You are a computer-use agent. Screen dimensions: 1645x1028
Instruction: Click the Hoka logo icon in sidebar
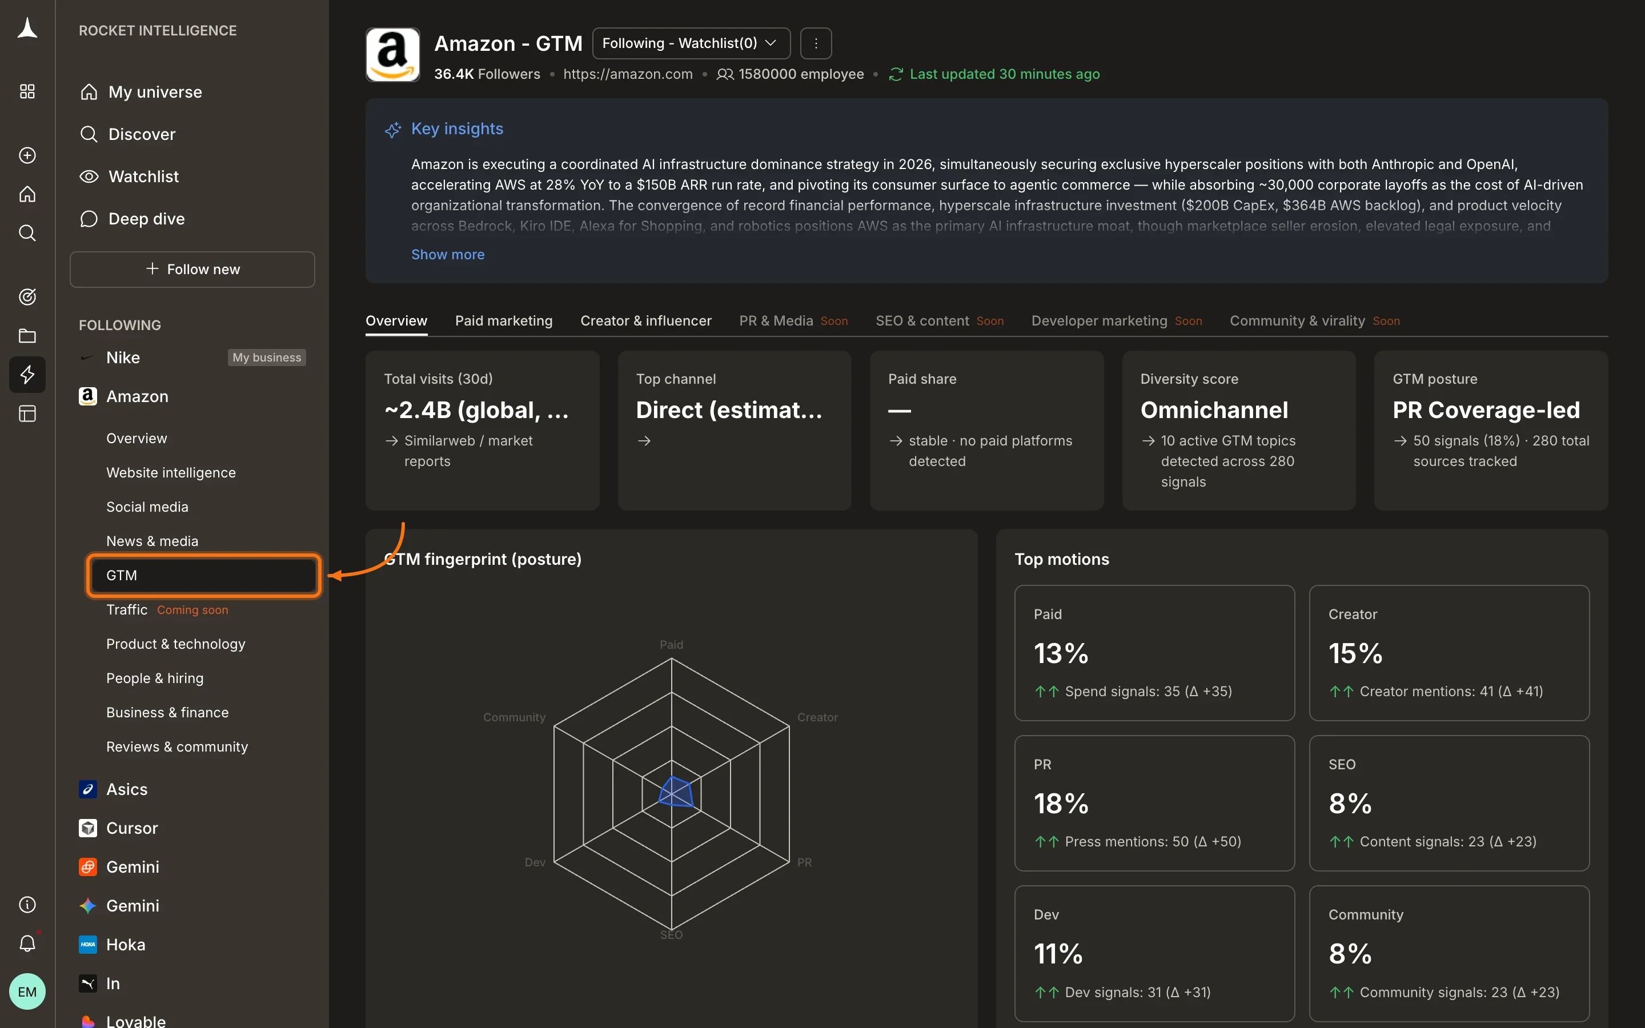tap(88, 945)
